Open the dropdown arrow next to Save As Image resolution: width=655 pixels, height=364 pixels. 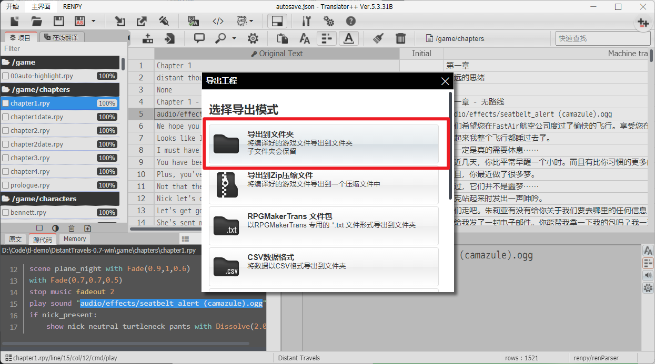94,22
